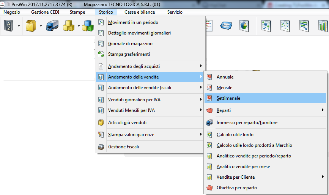Click the pie chart toolbar icon
Image resolution: width=329 pixels, height=195 pixels.
[x=244, y=26]
